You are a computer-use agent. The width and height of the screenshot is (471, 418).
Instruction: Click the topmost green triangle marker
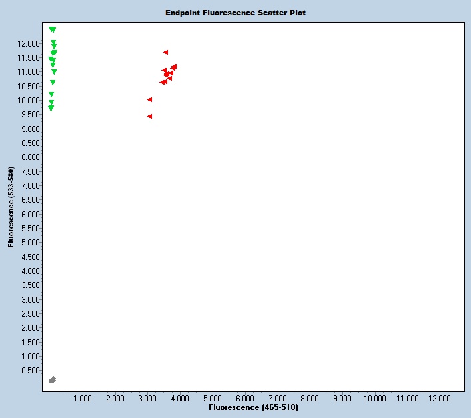click(52, 29)
